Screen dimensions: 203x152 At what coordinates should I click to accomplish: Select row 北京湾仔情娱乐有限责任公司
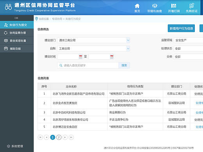coord(120,120)
